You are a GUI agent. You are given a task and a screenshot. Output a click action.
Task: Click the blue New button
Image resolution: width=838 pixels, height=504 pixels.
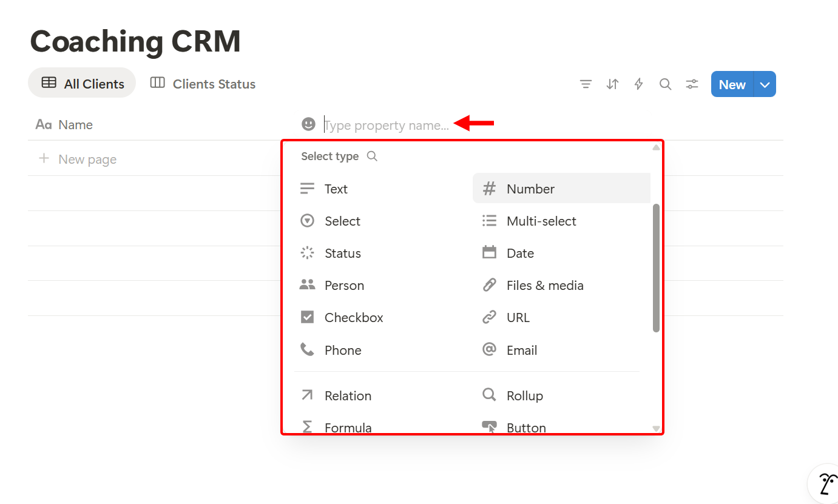click(x=732, y=84)
